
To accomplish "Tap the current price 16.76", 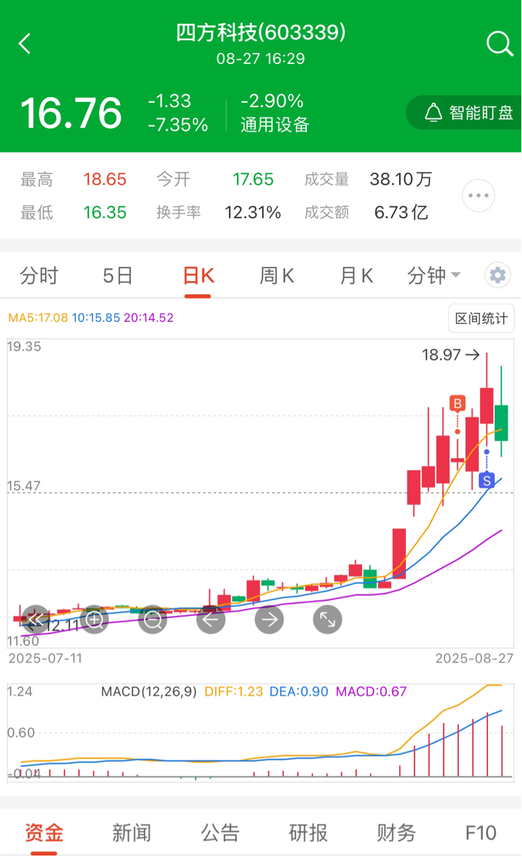I will [x=71, y=113].
